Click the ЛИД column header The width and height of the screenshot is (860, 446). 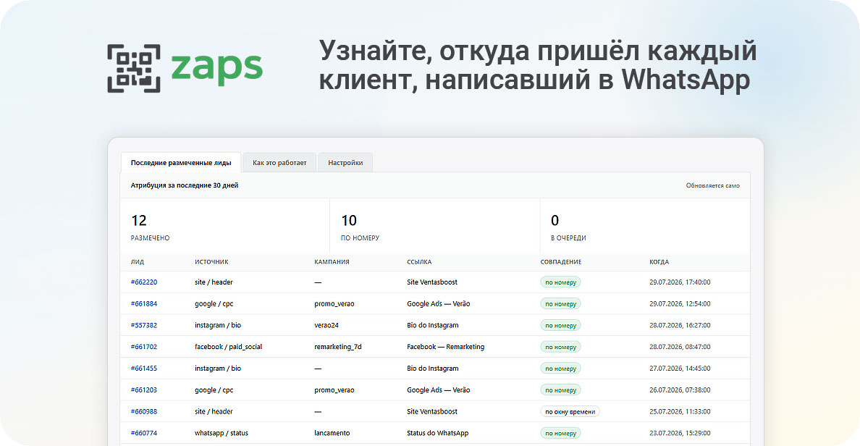pos(137,261)
